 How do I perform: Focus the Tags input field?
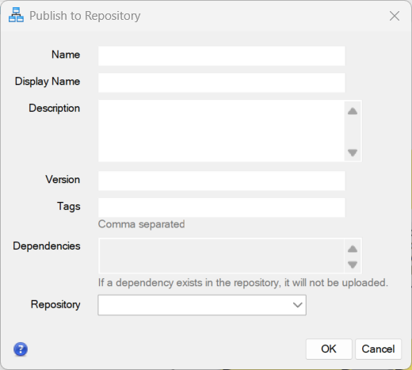pyautogui.click(x=222, y=208)
